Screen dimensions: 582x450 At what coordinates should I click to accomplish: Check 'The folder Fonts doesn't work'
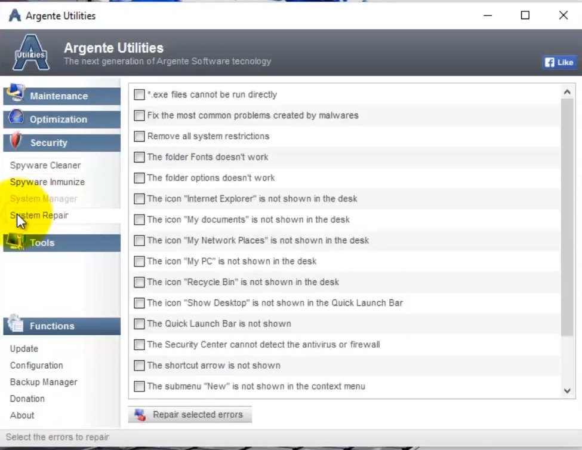pyautogui.click(x=139, y=157)
